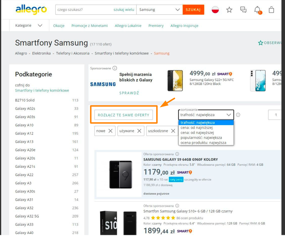Open the Premiery link
Screen dimensions: 285x236
156,26
